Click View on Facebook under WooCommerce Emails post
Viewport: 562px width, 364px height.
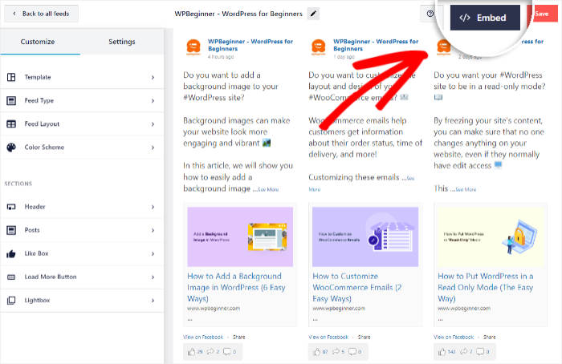tap(328, 338)
